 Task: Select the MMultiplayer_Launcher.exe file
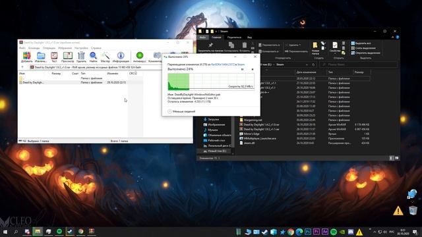(258, 138)
